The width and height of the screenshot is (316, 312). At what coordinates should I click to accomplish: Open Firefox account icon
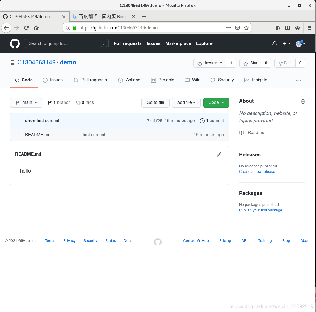297,28
